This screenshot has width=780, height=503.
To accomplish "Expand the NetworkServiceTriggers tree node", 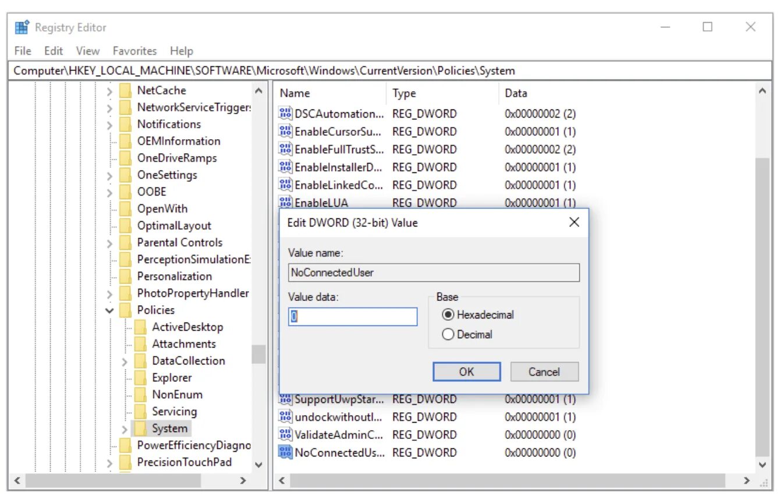I will 110,108.
